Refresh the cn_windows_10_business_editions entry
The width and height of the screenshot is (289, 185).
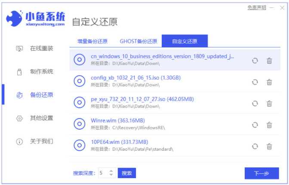[255, 61]
